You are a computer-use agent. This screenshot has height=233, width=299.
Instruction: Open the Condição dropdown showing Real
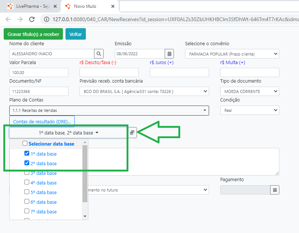point(249,110)
